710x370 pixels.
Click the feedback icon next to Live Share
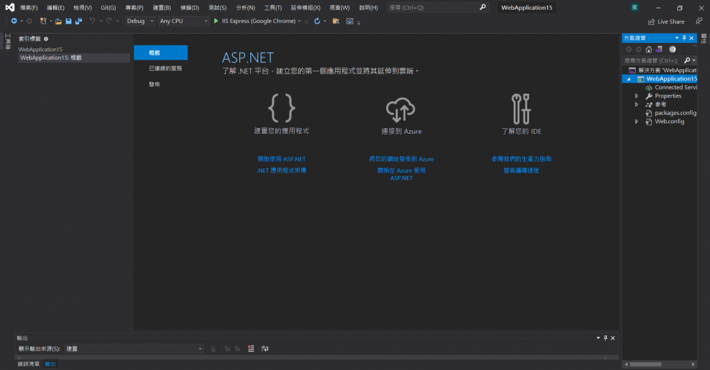(x=699, y=21)
